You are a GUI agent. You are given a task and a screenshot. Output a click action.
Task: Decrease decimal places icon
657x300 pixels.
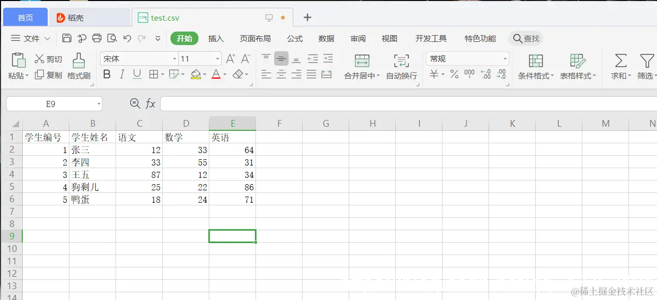coord(501,74)
